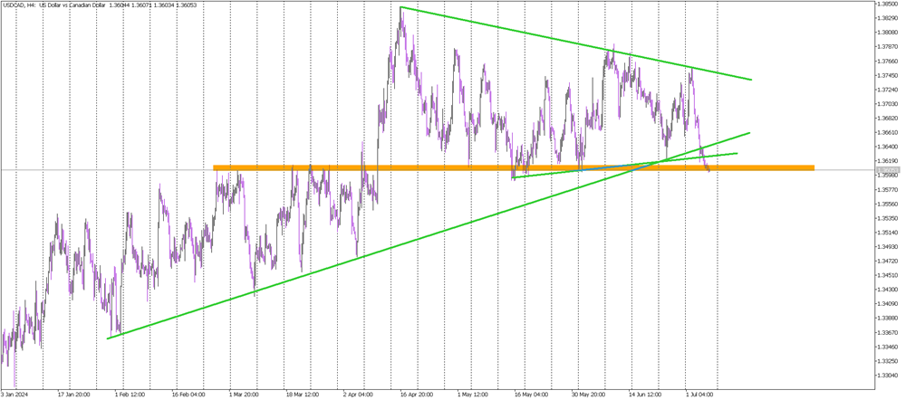906x400 pixels.
Task: Click the 1.33670 price label
Action: (x=889, y=332)
